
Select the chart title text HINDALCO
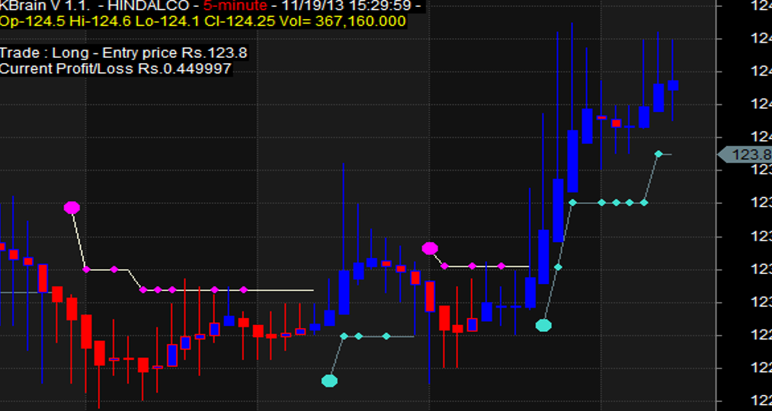tap(149, 6)
